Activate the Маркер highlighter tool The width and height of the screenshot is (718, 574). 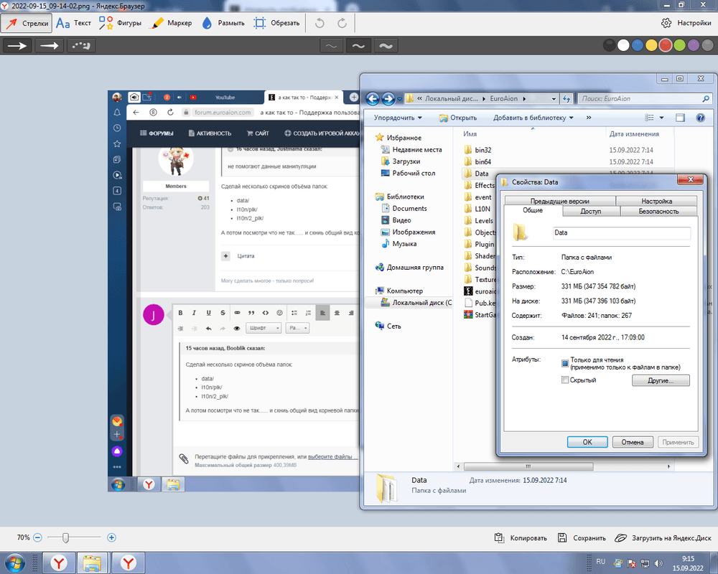coord(171,23)
